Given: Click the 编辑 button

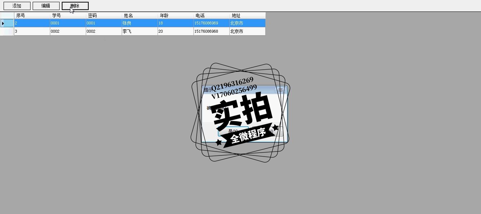Looking at the screenshot, I should coord(46,6).
